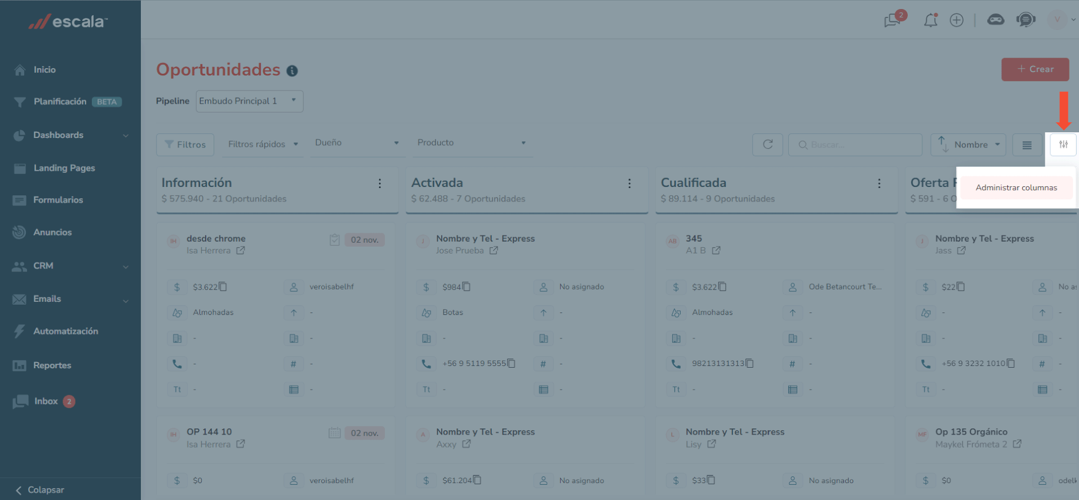Screen dimensions: 1079x500
Task: Click the plus circle quick-add icon
Action: click(x=957, y=20)
